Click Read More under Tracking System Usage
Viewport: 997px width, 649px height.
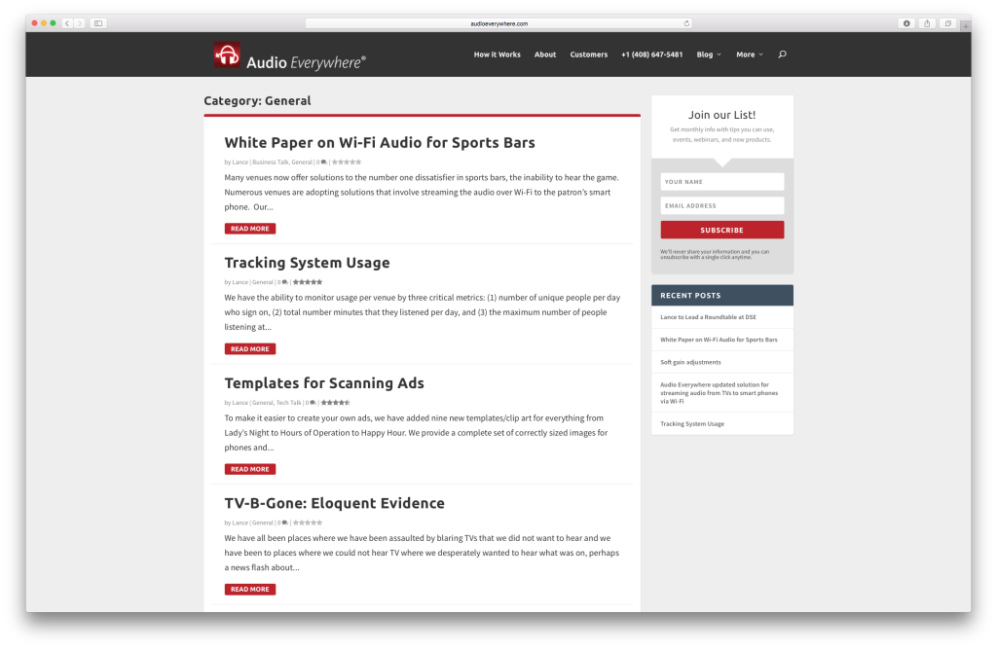[x=250, y=349]
